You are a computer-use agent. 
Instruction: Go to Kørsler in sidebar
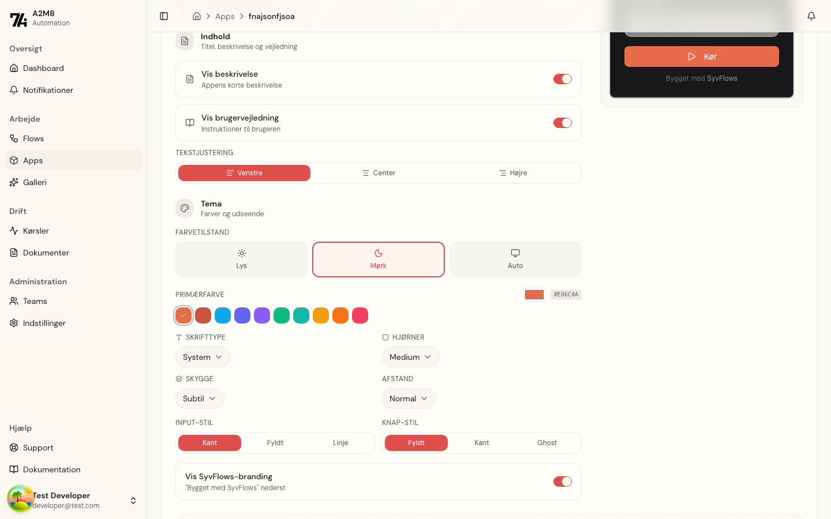pyautogui.click(x=36, y=231)
